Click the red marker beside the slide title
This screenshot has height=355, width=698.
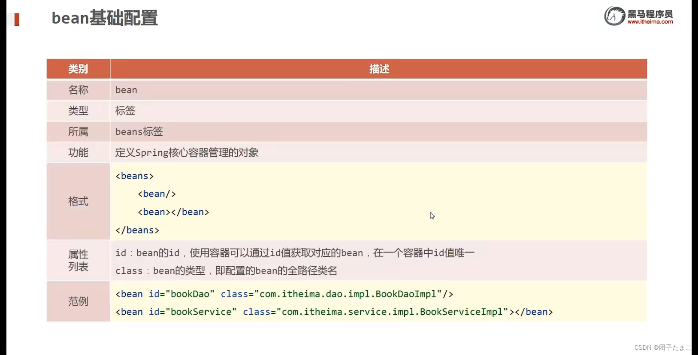click(17, 20)
